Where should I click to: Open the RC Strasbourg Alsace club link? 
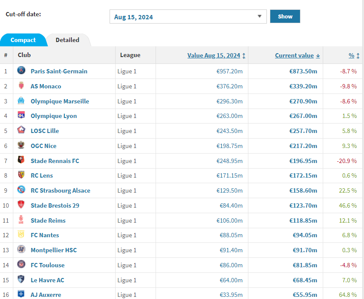pos(60,190)
